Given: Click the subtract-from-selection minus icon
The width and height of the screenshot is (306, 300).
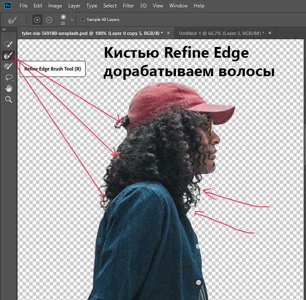Looking at the screenshot, I should 49,20.
